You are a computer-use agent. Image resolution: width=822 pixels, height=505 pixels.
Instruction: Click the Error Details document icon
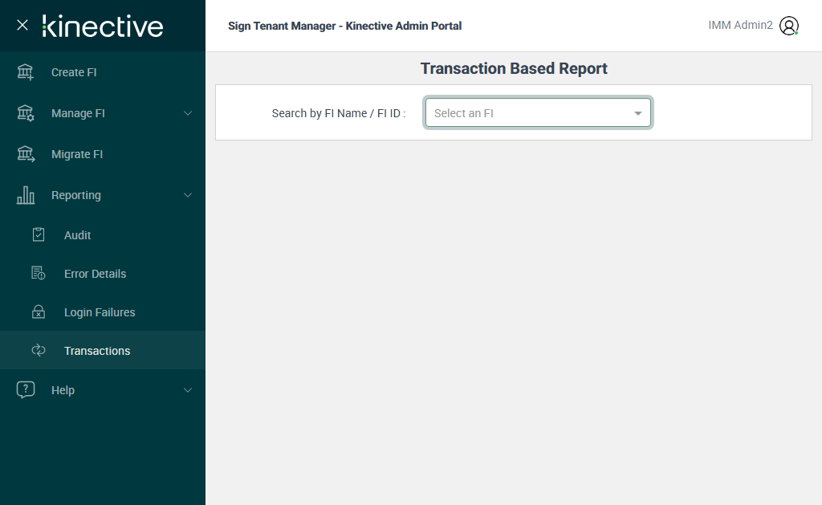point(39,273)
